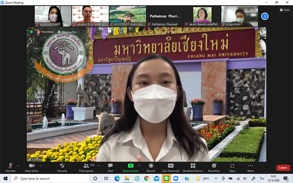Open the Chat panel

click(110, 168)
